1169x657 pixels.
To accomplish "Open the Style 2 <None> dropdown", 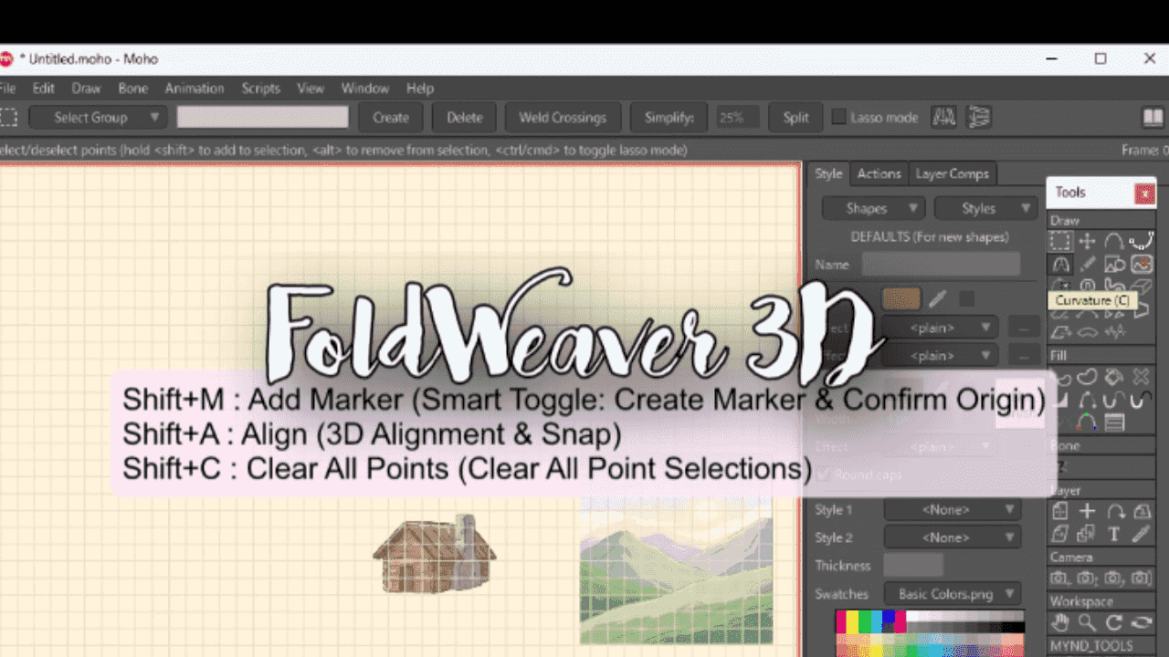I will coord(953,537).
